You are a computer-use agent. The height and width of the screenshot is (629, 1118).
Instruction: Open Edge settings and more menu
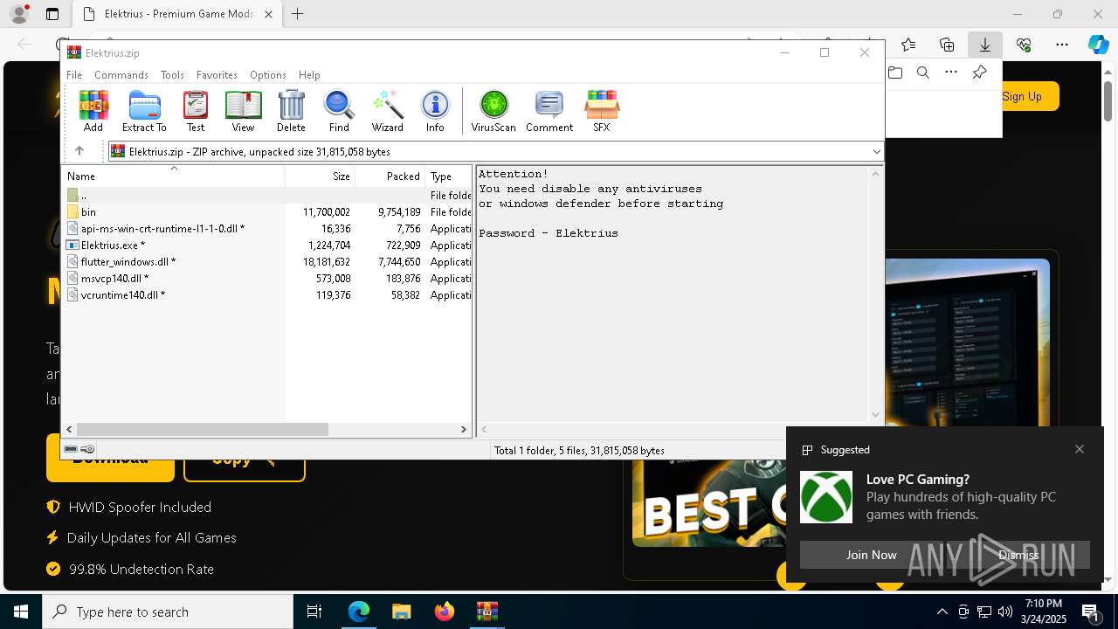[x=1062, y=45]
